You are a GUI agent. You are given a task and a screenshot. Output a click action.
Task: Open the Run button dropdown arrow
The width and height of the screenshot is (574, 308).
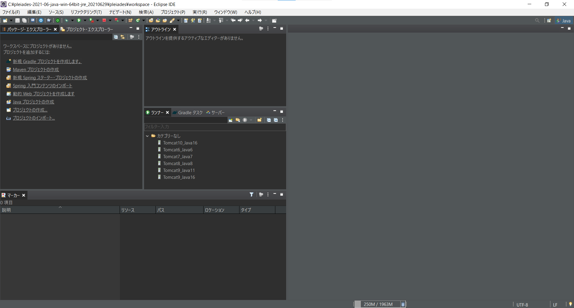pyautogui.click(x=85, y=20)
